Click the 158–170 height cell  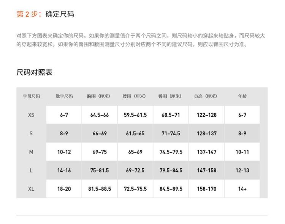tap(206, 189)
